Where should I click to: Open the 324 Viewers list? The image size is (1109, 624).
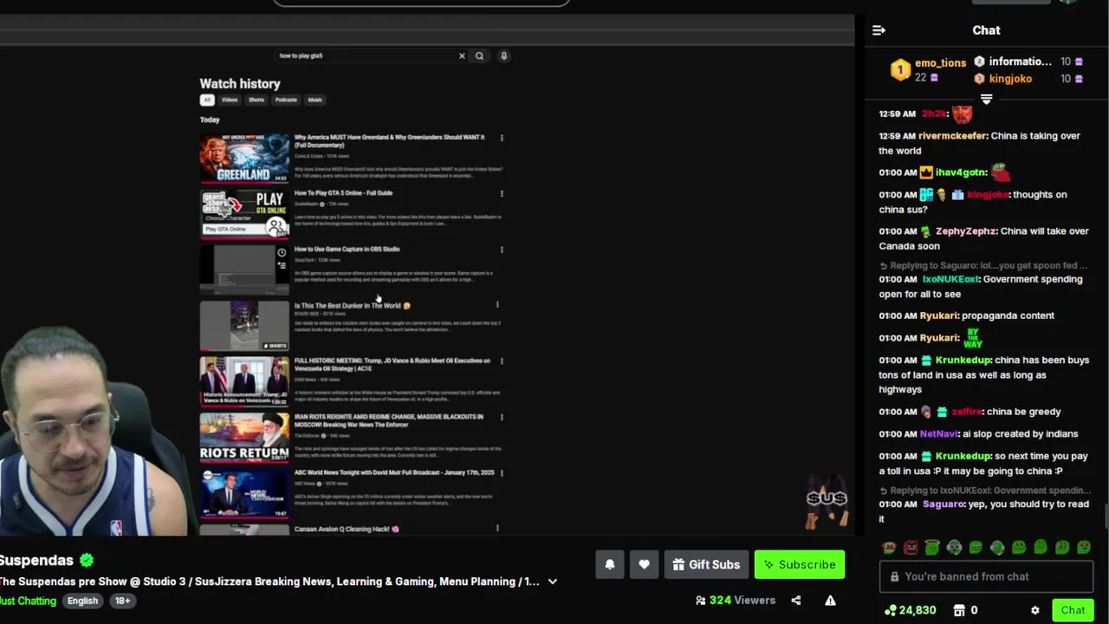tap(736, 600)
